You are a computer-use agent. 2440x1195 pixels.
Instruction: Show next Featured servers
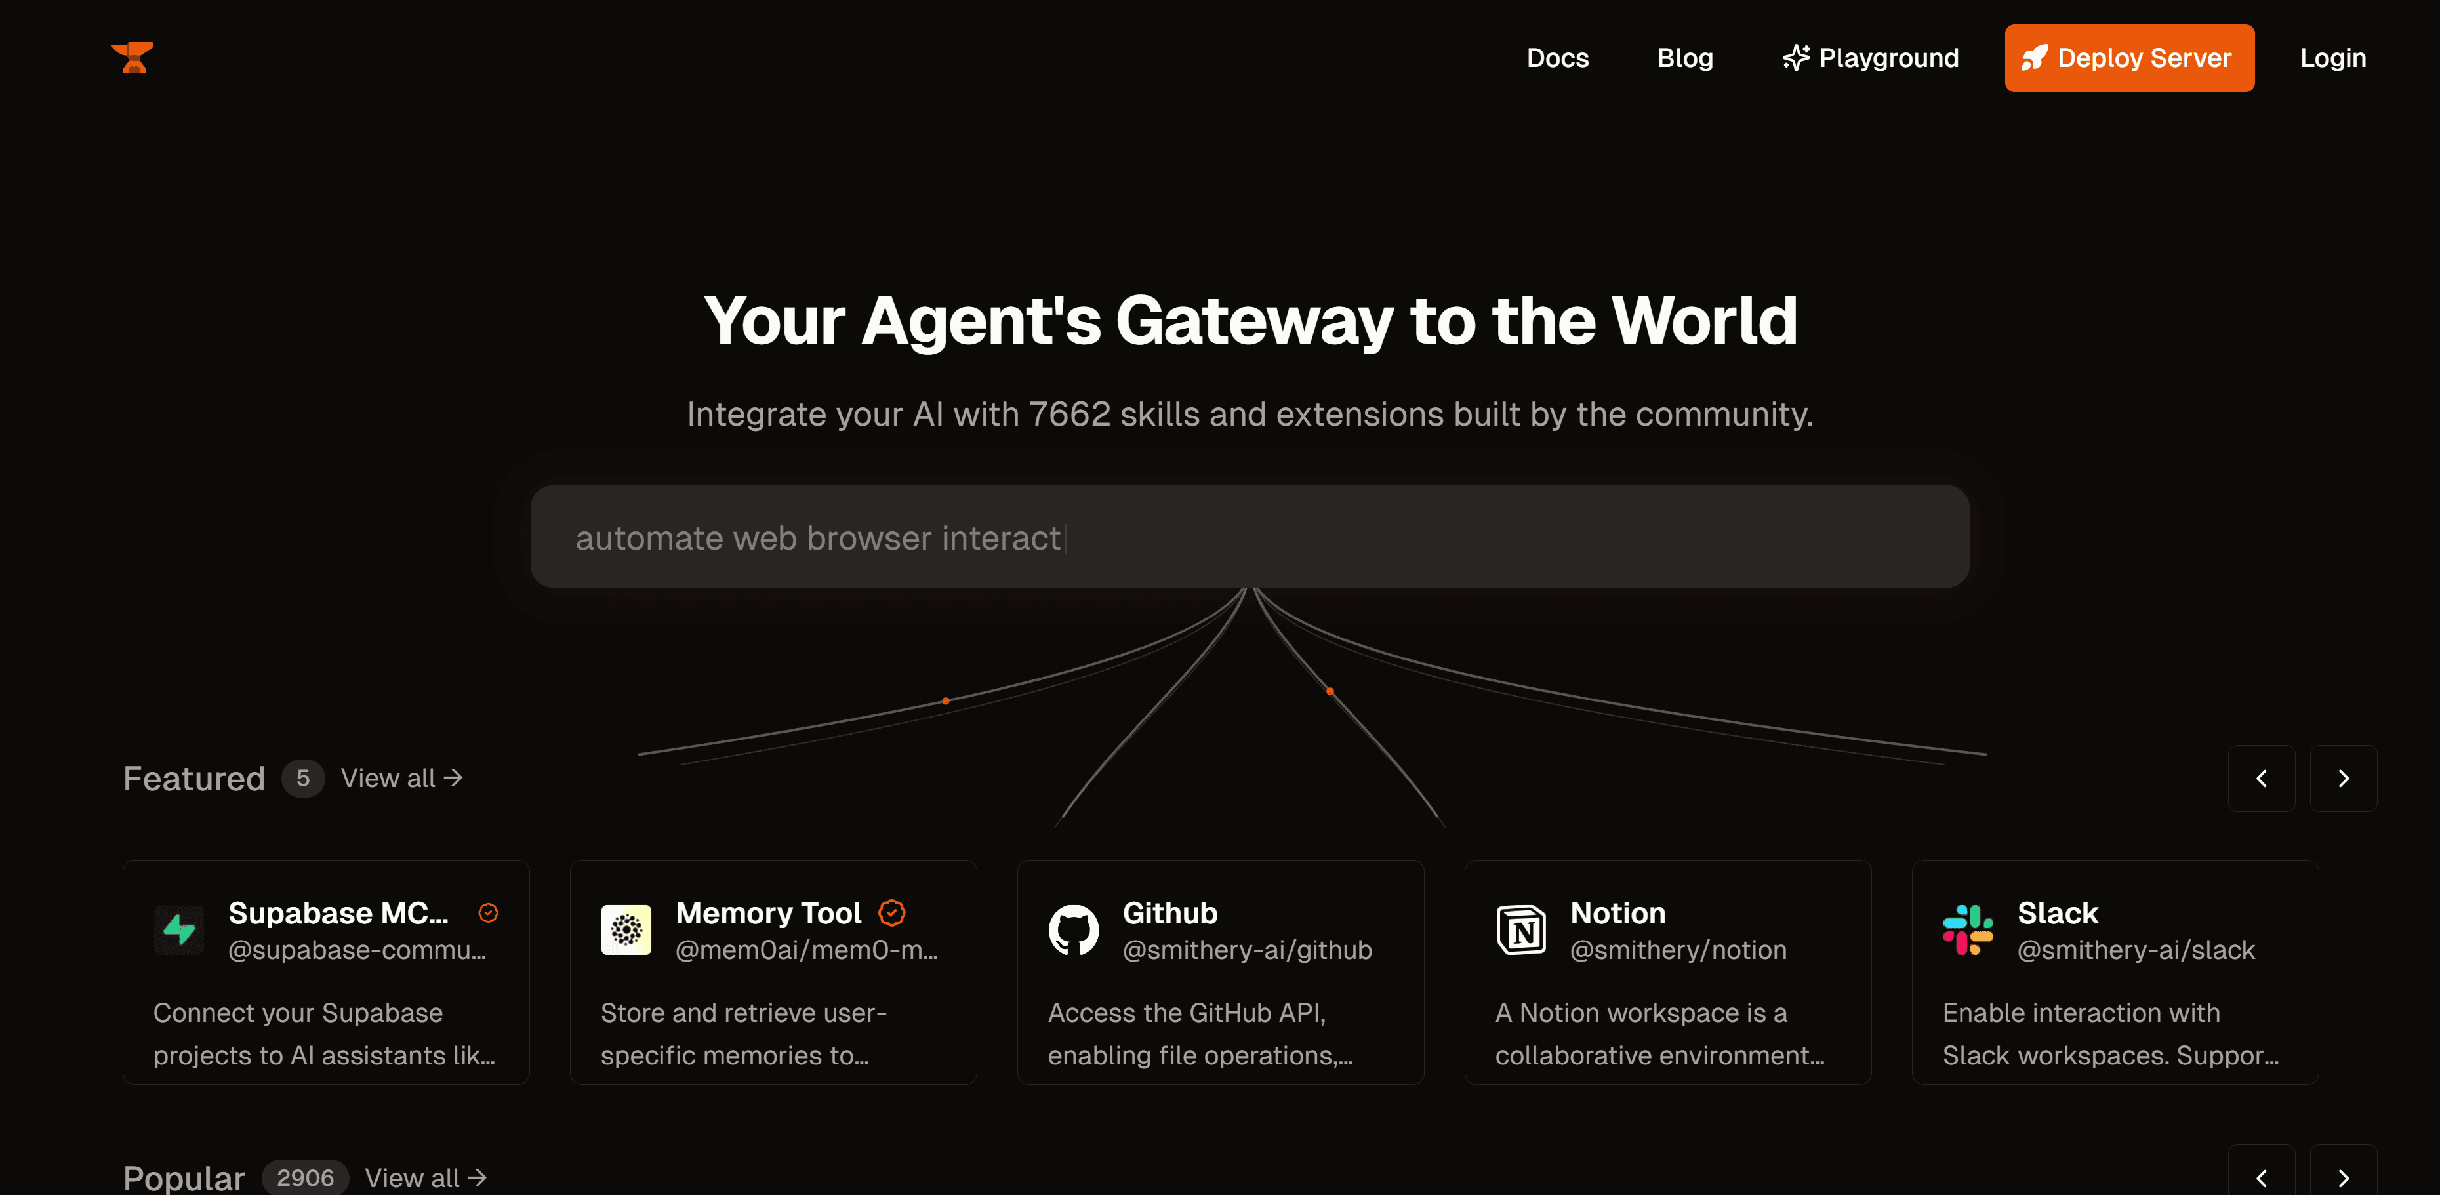pos(2342,779)
